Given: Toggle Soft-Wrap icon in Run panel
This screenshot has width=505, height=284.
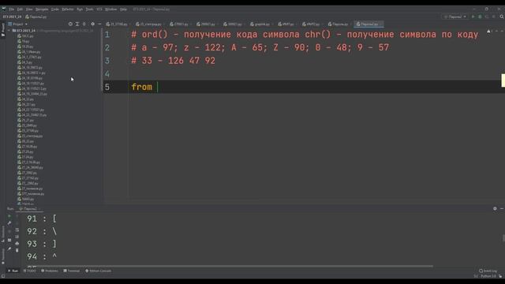Looking at the screenshot, I should click(x=17, y=230).
